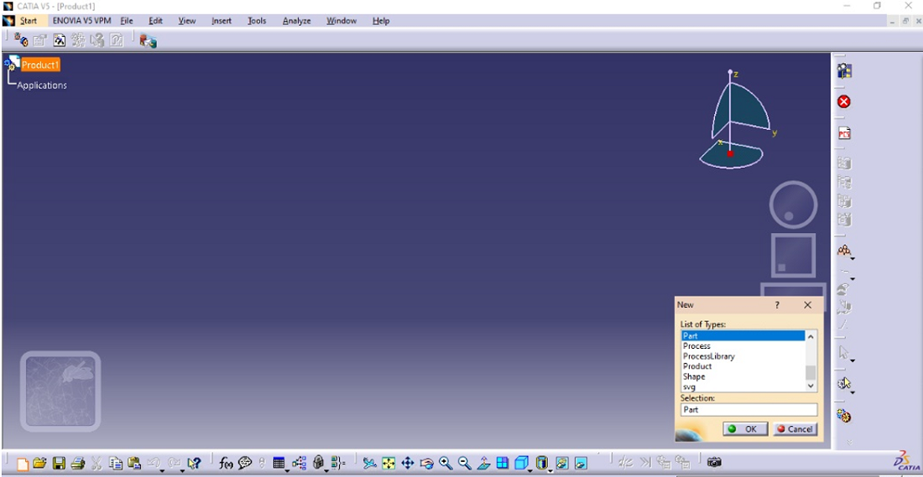
Task: Click the Normal View icon
Action: point(484,463)
